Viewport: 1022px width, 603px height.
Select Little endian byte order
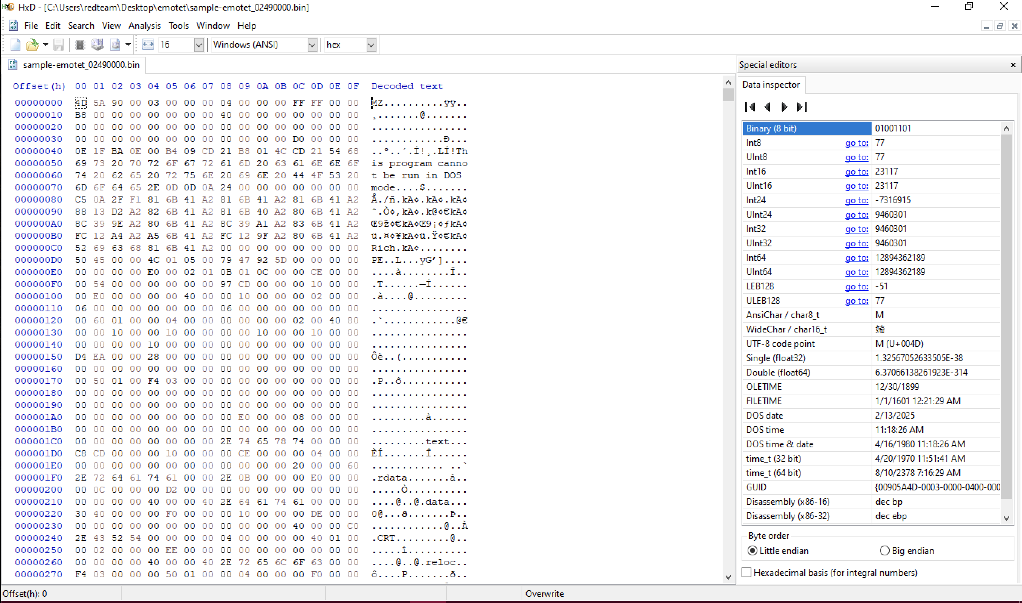[x=778, y=550]
